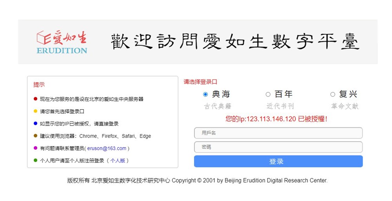Click the green bullet beside the personal user tip
This screenshot has height=201, width=392.
[x=35, y=160]
